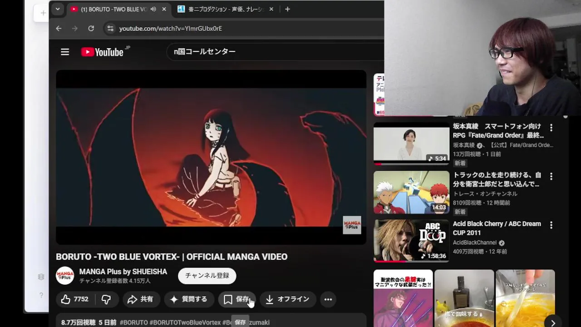Mute the BORUTO tab audio icon

[153, 9]
